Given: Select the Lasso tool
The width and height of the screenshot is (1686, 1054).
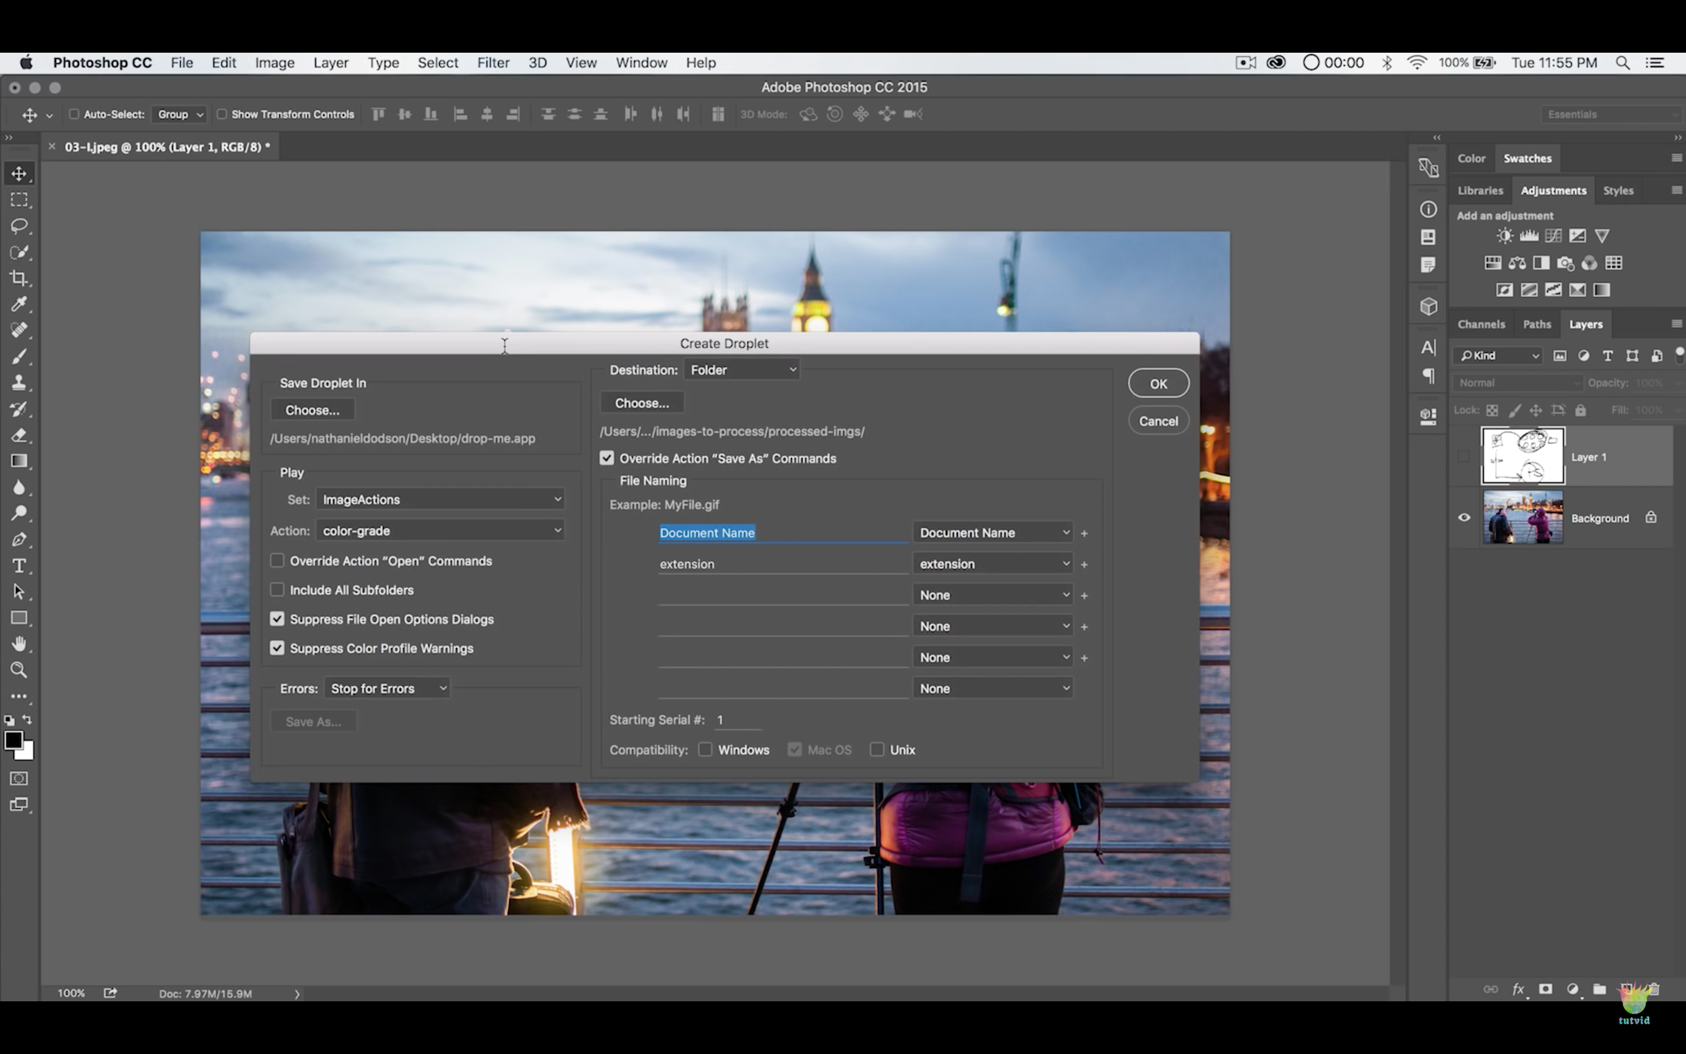Looking at the screenshot, I should coord(19,226).
